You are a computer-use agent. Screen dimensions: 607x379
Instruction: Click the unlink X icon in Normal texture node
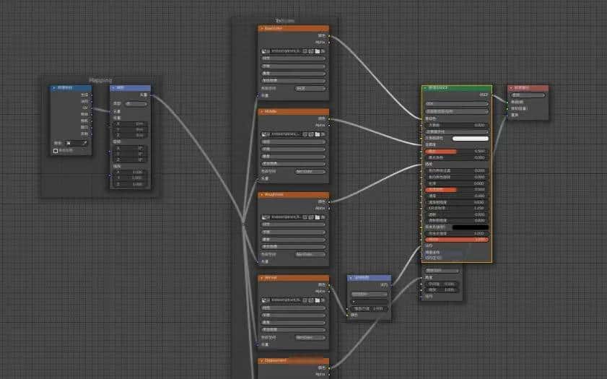[323, 300]
